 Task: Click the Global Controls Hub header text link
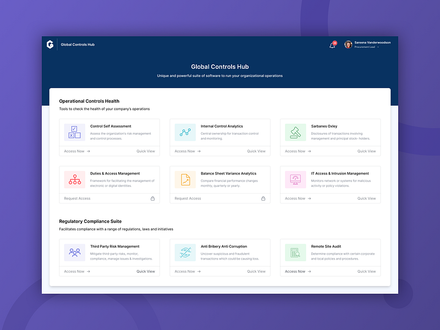pyautogui.click(x=78, y=45)
